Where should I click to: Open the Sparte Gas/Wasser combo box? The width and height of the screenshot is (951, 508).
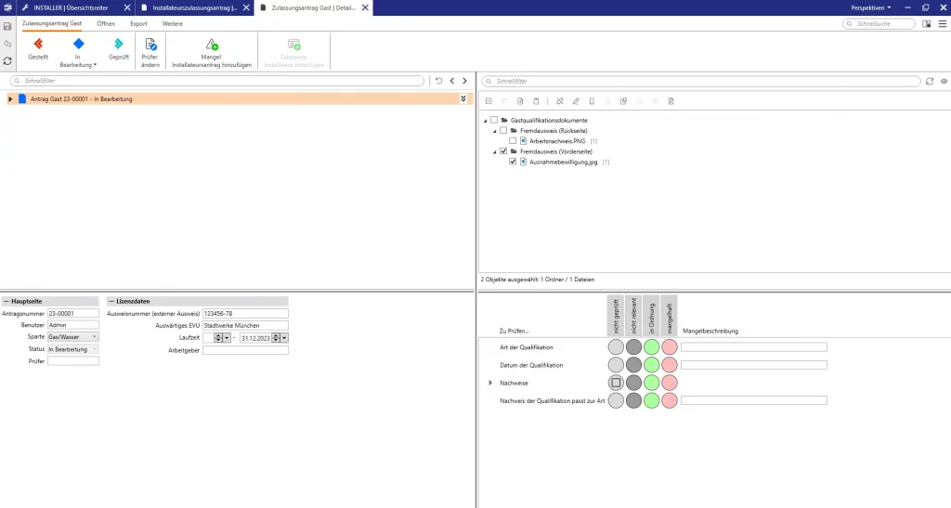[x=95, y=337]
